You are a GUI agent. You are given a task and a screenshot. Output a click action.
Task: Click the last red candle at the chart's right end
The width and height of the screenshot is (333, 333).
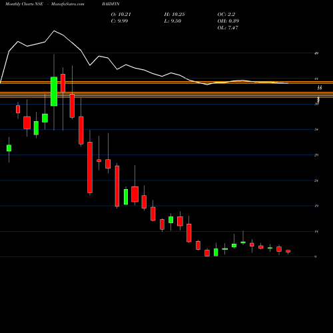tap(288, 251)
